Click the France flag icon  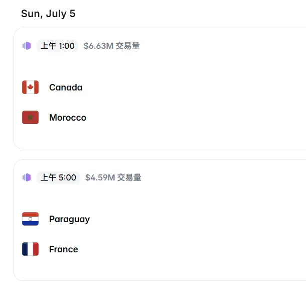click(x=30, y=249)
